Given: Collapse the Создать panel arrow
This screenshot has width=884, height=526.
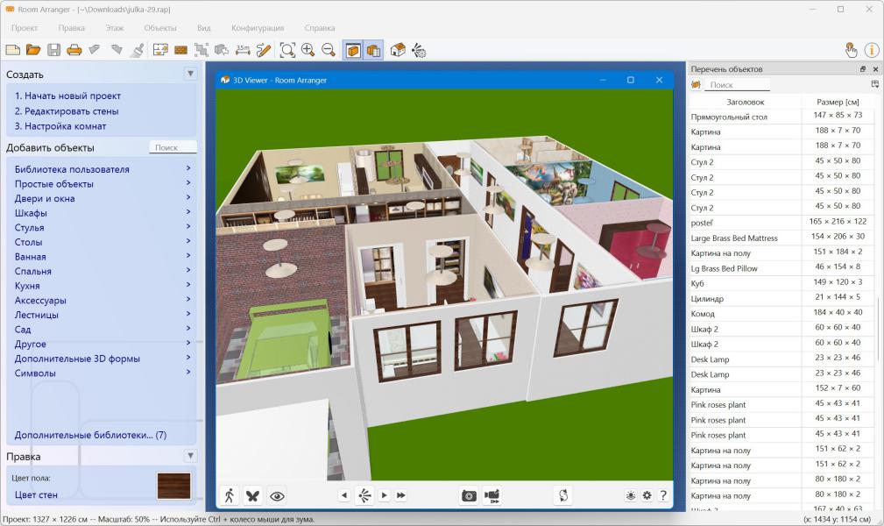Looking at the screenshot, I should (190, 75).
